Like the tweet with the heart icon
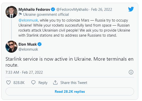 [8, 83]
